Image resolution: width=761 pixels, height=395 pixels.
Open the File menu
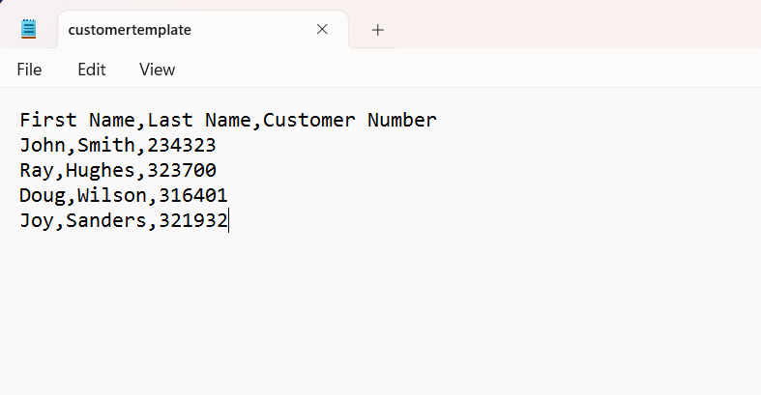pos(29,70)
